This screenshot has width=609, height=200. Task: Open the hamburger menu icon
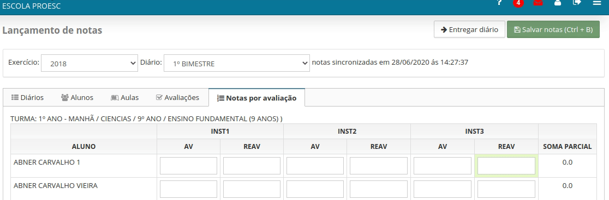596,2
